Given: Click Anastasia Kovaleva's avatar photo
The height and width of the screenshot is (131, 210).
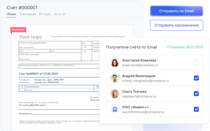Looking at the screenshot, I should (115, 62).
